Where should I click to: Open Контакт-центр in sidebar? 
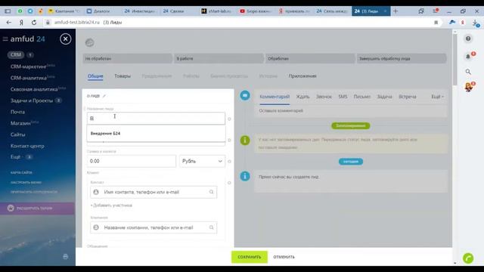27,146
